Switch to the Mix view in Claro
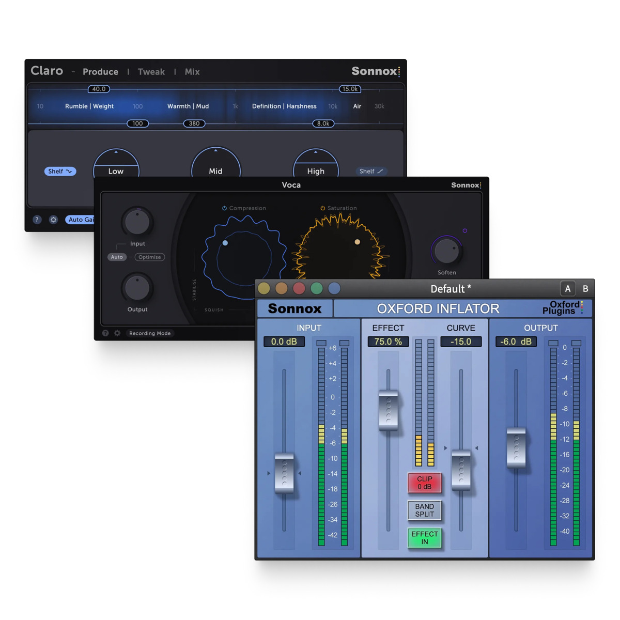Screen dimensions: 620x620 pos(192,72)
